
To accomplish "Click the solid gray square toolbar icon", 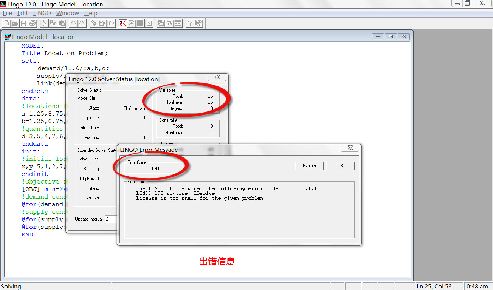I will pyautogui.click(x=140, y=23).
